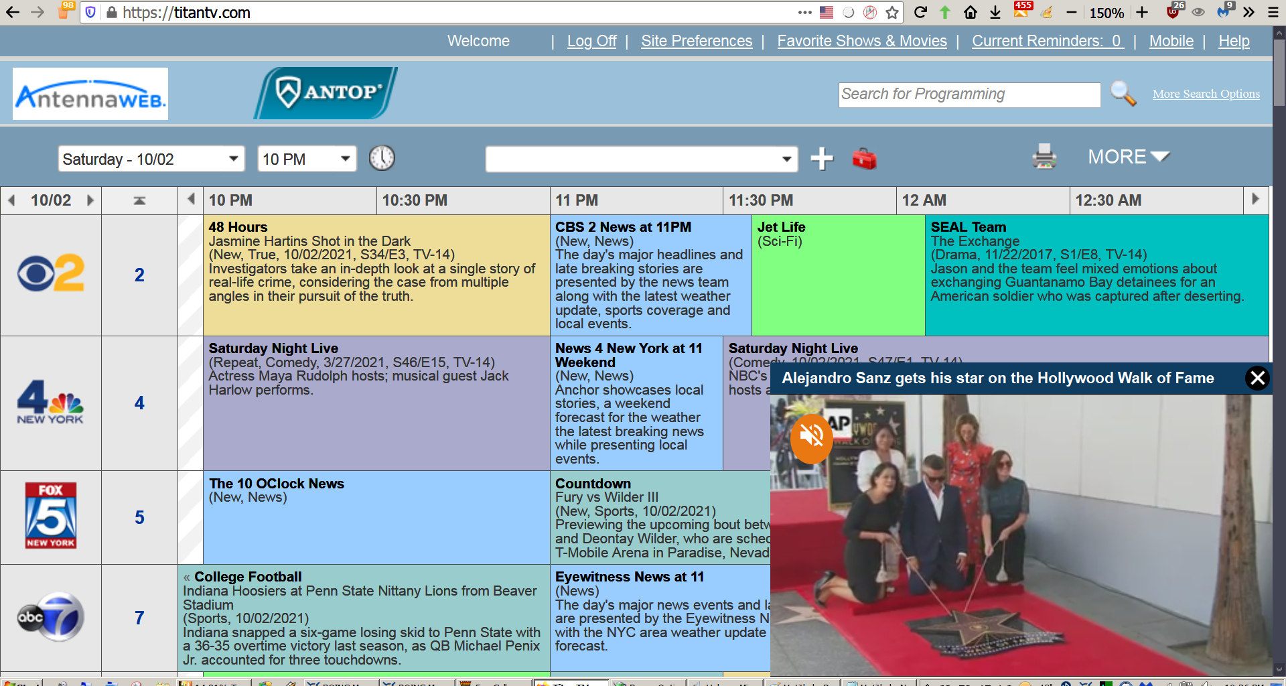This screenshot has width=1286, height=686.
Task: Open the Saturday - 10/02 date dropdown
Action: pos(151,159)
